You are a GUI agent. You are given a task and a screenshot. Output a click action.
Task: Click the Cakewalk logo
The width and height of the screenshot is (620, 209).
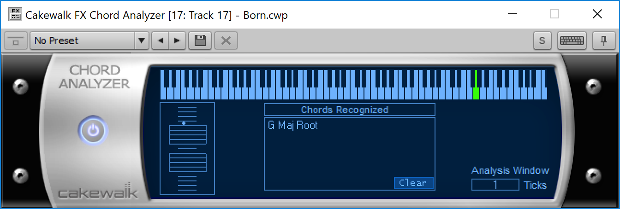point(98,191)
